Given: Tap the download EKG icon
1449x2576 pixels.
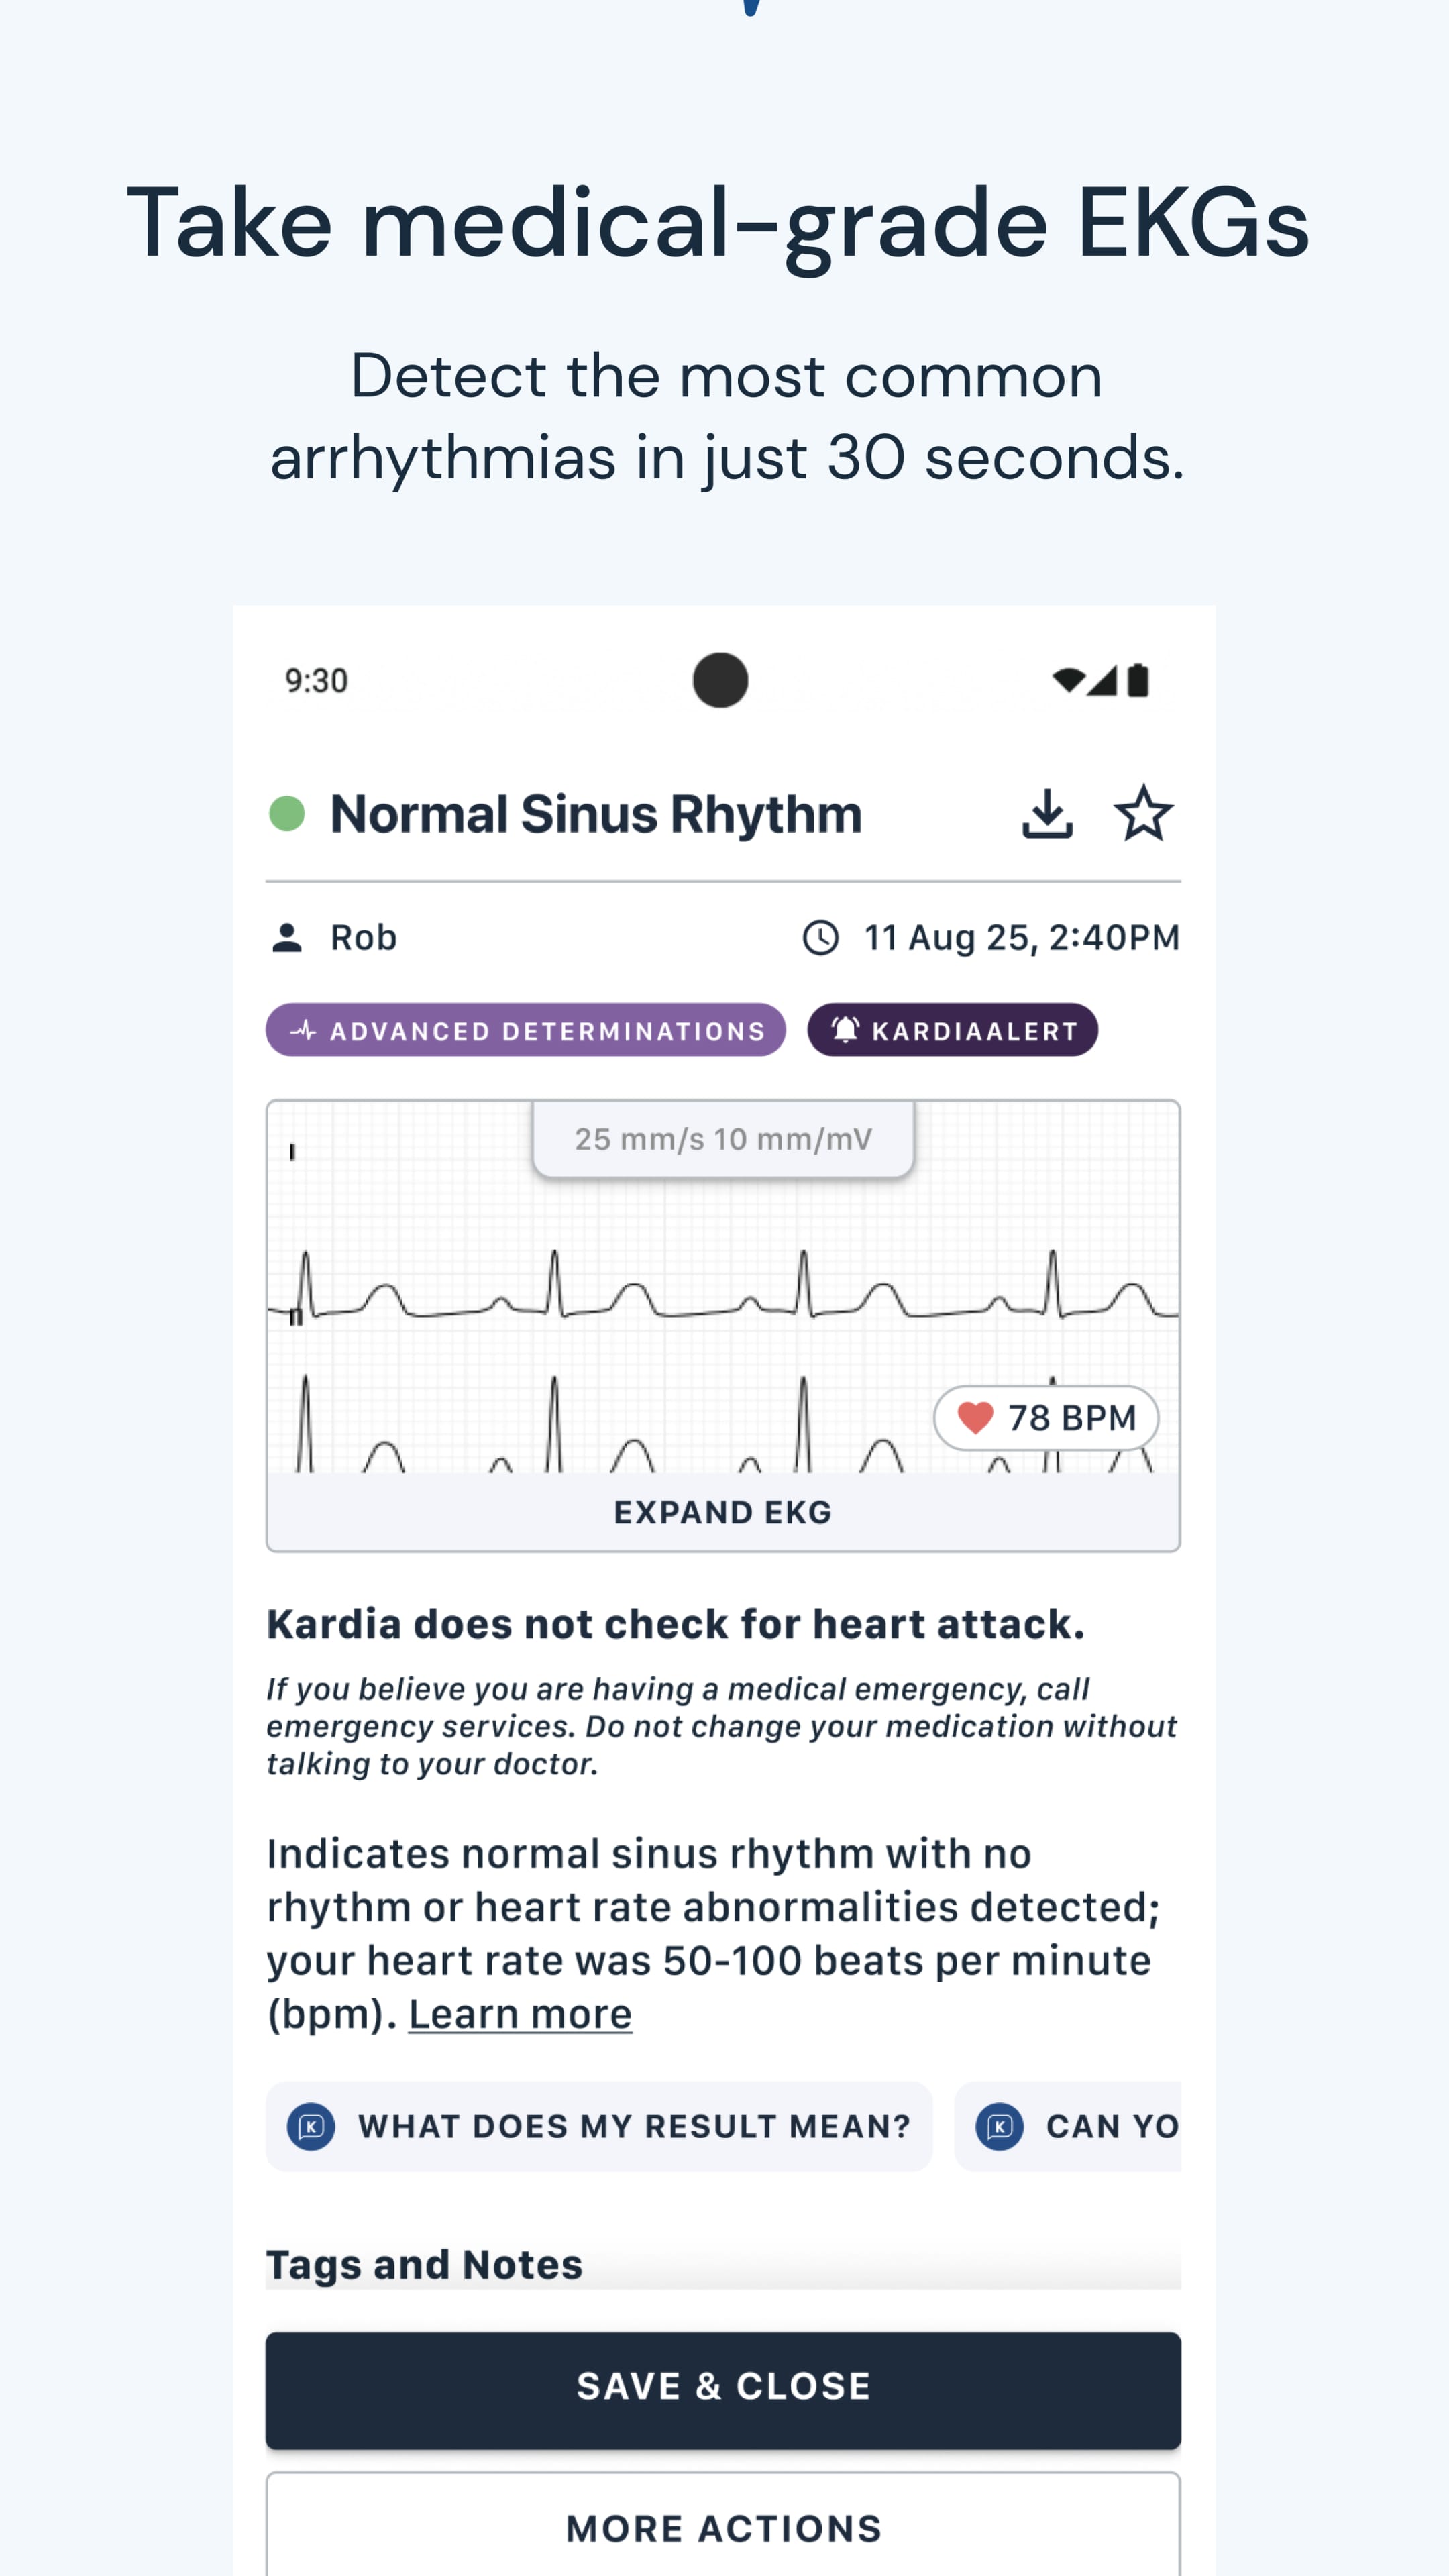Looking at the screenshot, I should 1046,813.
